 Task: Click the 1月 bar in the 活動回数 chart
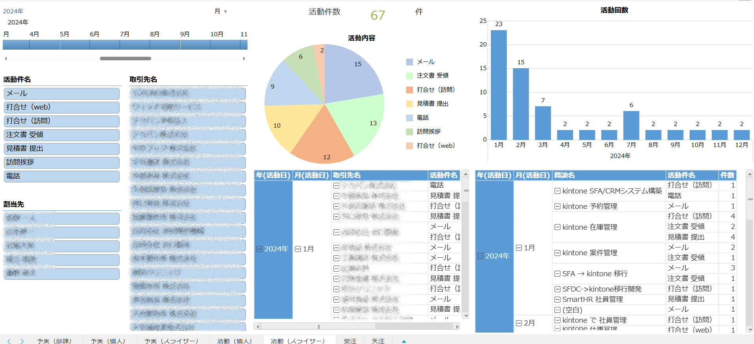point(499,85)
